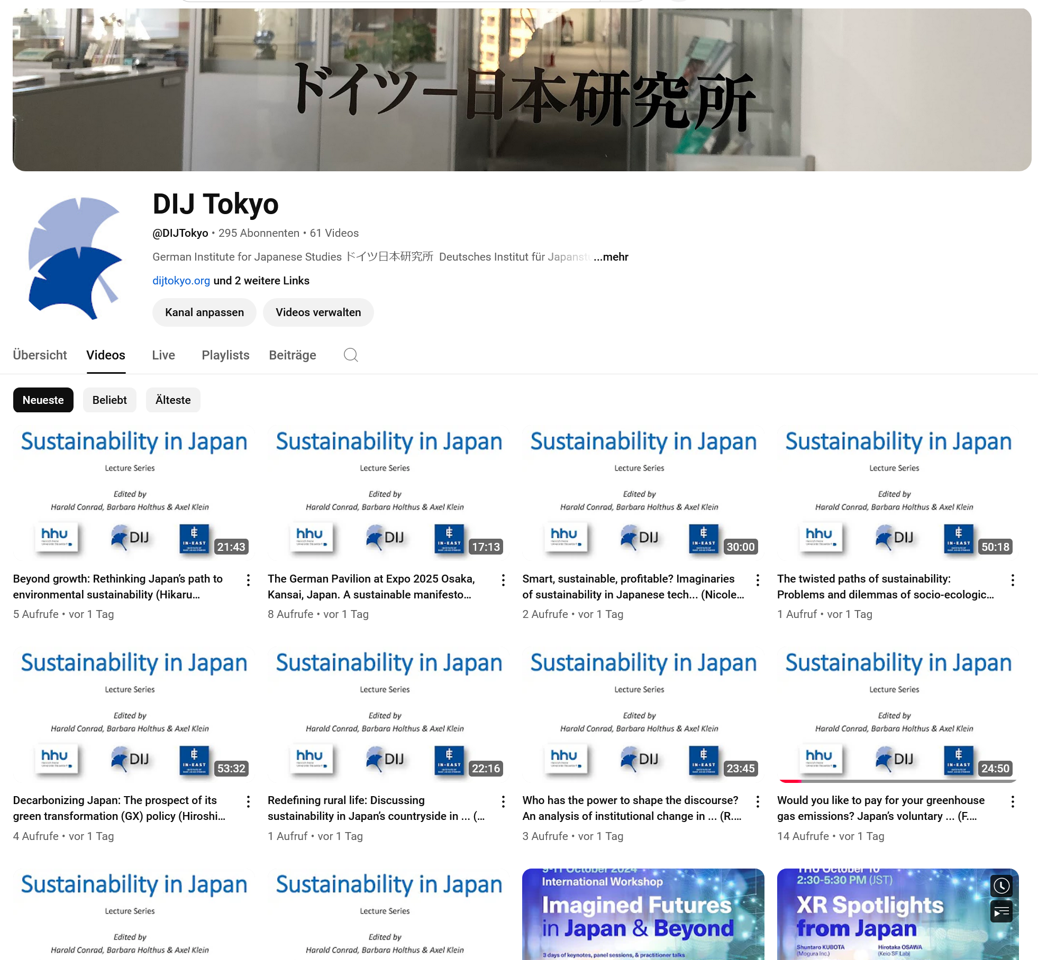Screen dimensions: 1038x960
Task: Open channel search magnifier icon
Action: [351, 355]
